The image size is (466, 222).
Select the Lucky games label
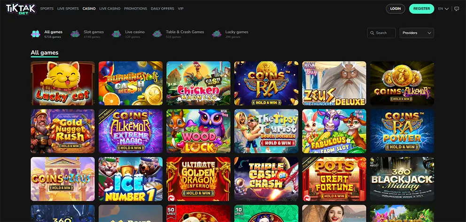237,32
